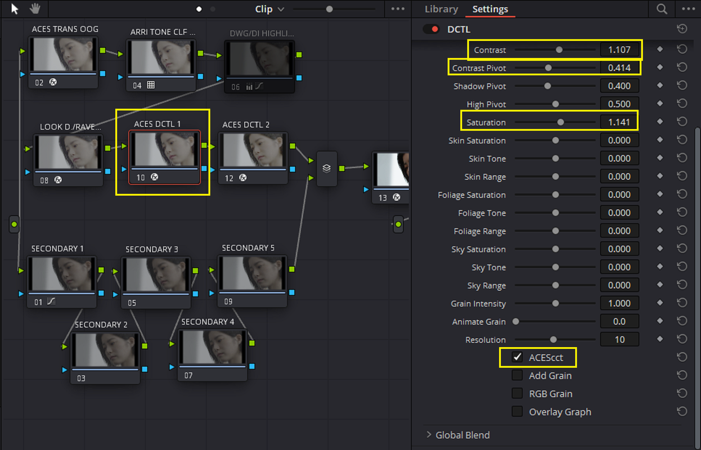
Task: Click the Resolution value field
Action: pos(619,339)
